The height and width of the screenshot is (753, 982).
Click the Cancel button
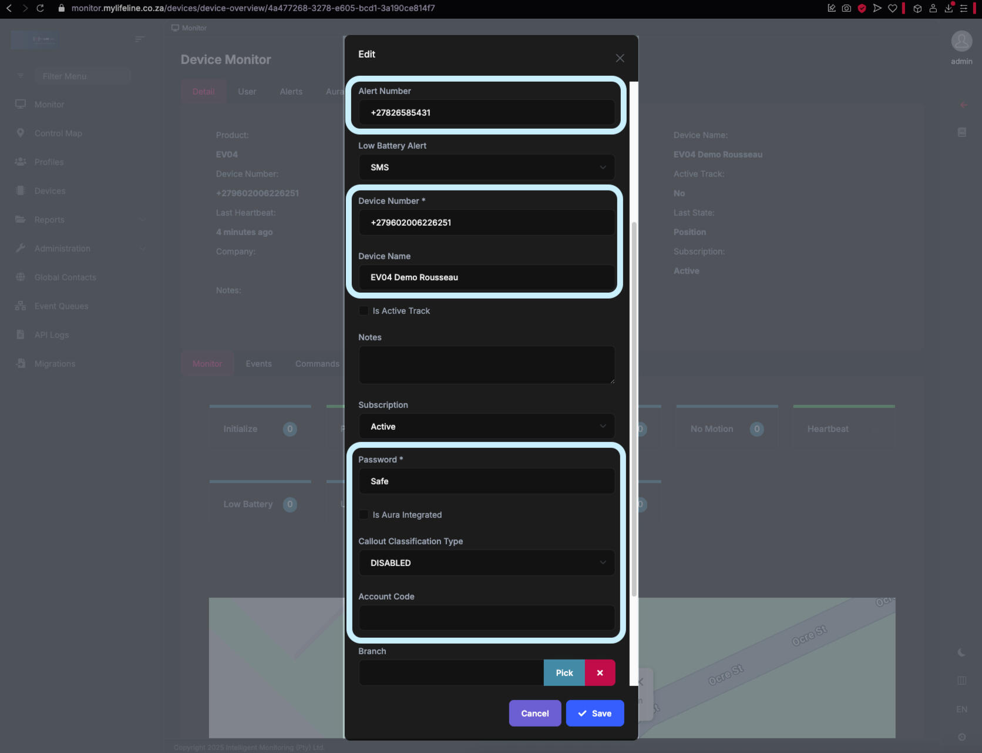[534, 713]
